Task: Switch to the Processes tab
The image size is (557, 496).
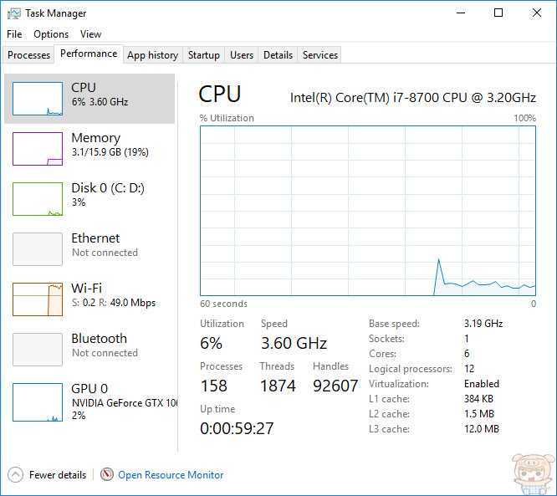Action: (x=29, y=55)
